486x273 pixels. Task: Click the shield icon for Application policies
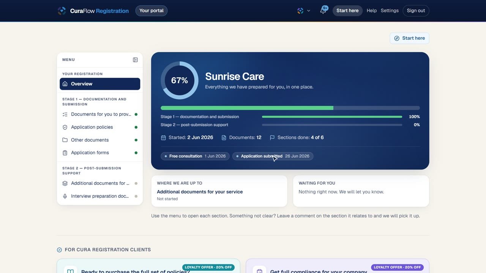coord(65,127)
